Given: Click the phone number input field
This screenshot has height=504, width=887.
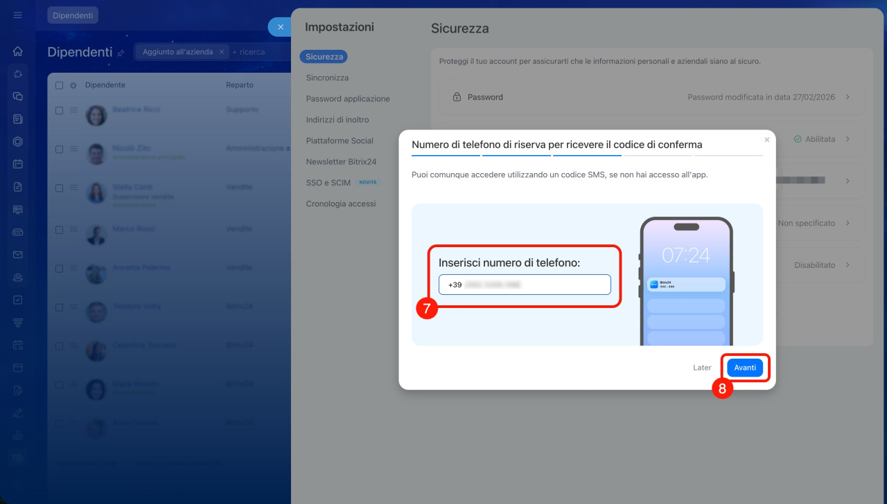Looking at the screenshot, I should click(x=525, y=285).
